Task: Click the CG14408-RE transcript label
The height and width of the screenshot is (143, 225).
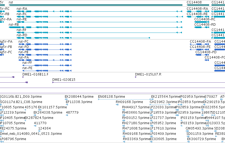Action: point(197,14)
